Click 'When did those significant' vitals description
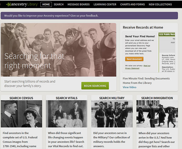The height and width of the screenshot is (149, 182). 66,140
